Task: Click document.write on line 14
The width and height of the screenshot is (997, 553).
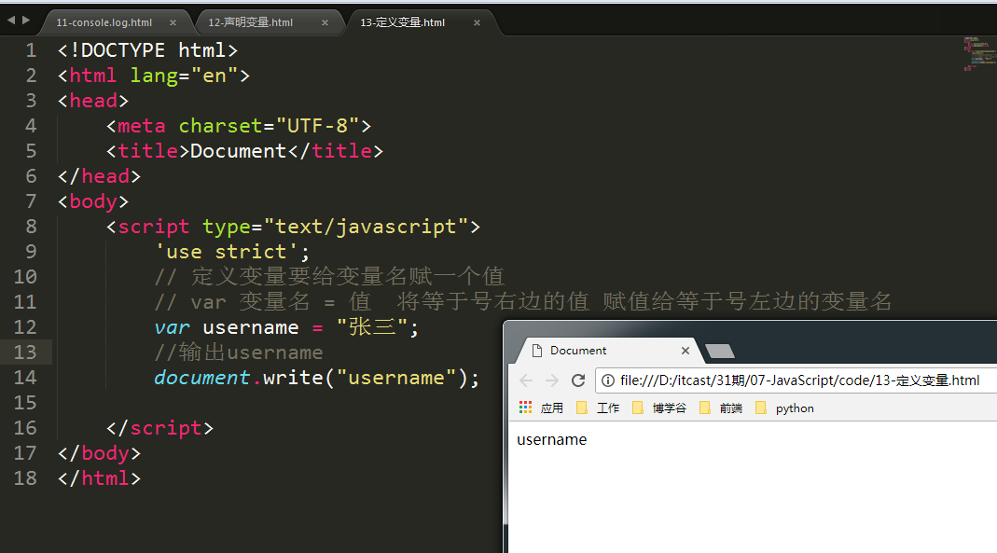Action: pyautogui.click(x=239, y=378)
